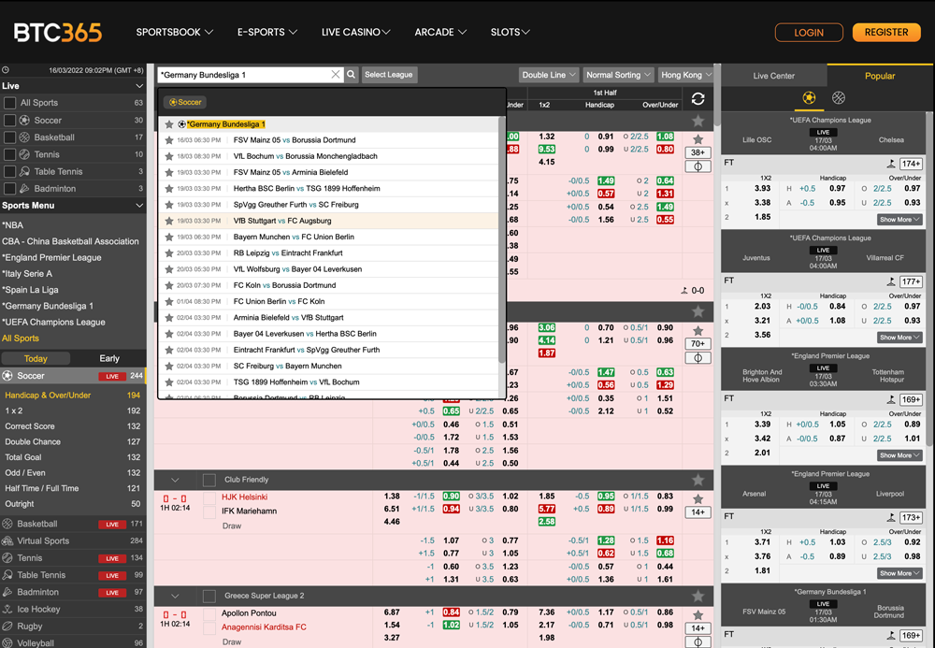The width and height of the screenshot is (935, 648).
Task: Tick the Club Friendly league checkbox
Action: click(209, 480)
